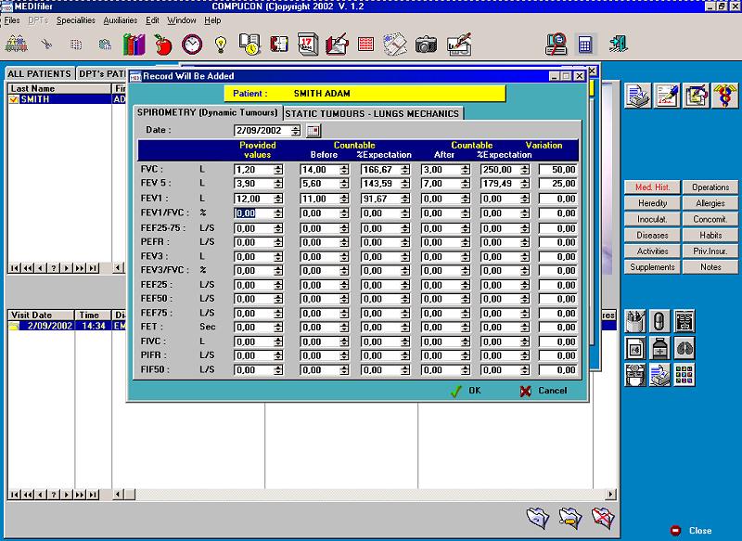This screenshot has height=541, width=742.
Task: Open the Specialities menu
Action: [76, 20]
